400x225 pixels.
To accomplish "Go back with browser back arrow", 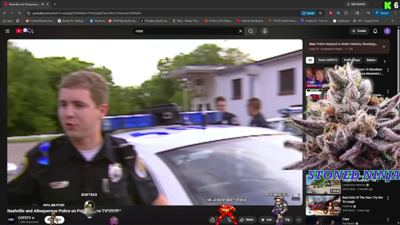I will coord(4,13).
